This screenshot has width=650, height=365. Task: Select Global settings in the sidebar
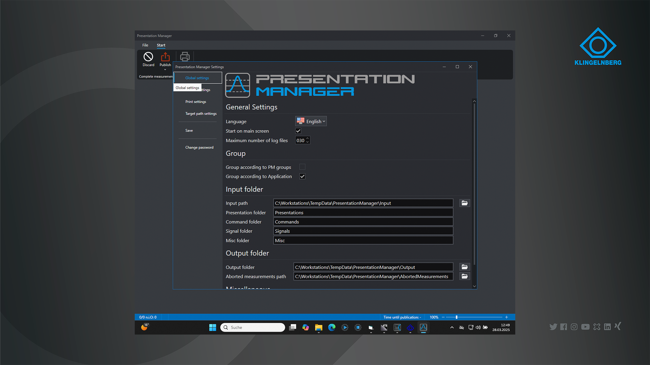(x=197, y=78)
